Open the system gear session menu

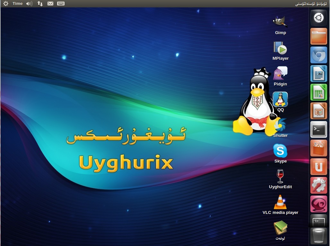point(6,3)
